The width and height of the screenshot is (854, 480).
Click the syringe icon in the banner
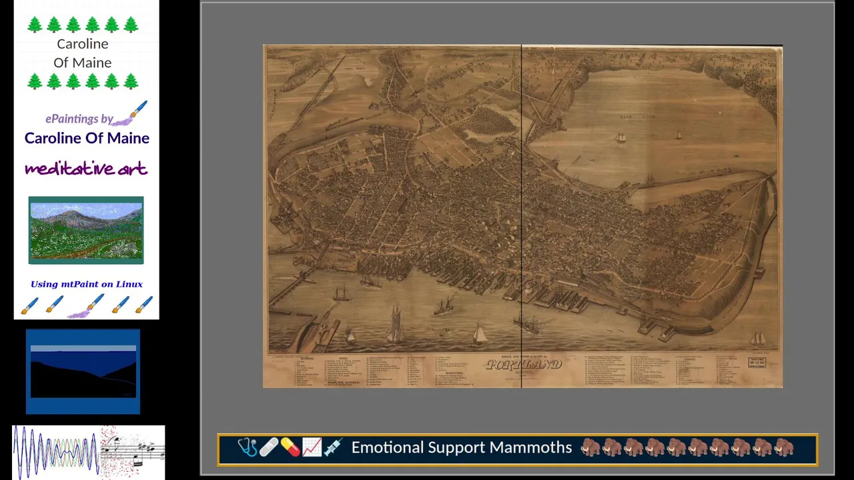[333, 447]
